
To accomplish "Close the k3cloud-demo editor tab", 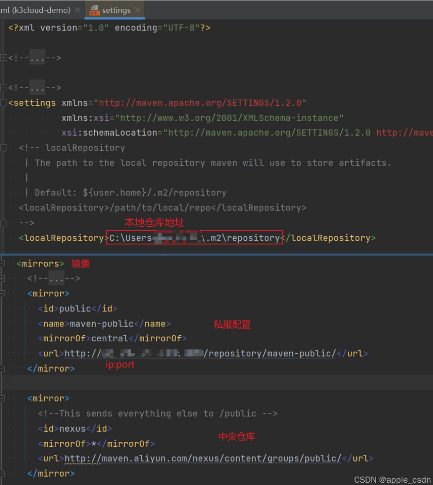I will [78, 10].
